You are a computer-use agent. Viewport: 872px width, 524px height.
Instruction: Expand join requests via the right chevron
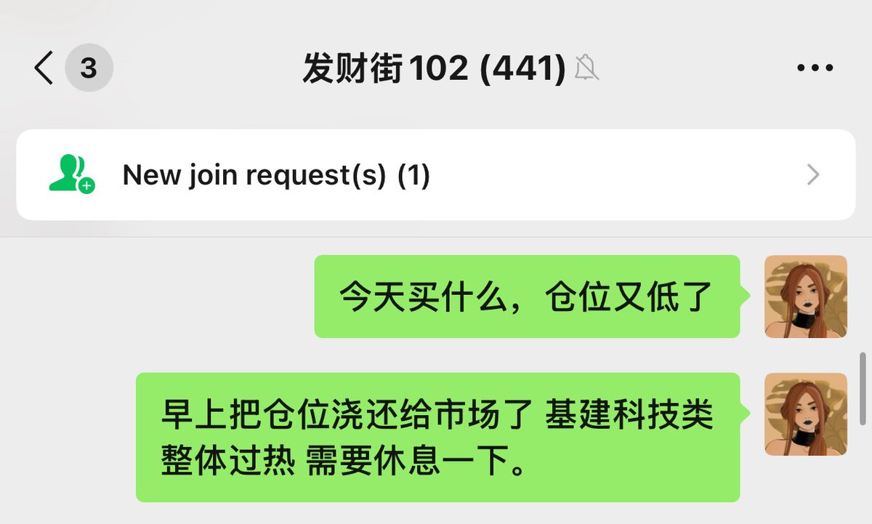(813, 174)
